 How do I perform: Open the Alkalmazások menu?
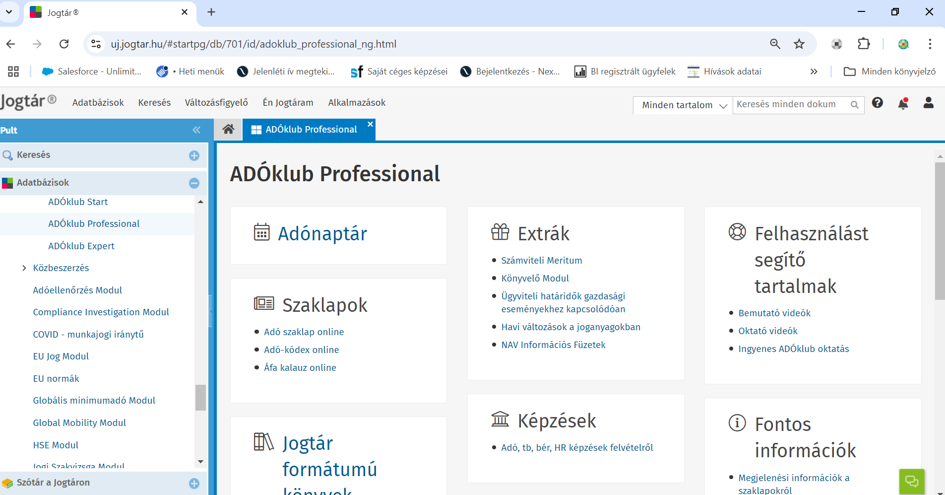[357, 103]
